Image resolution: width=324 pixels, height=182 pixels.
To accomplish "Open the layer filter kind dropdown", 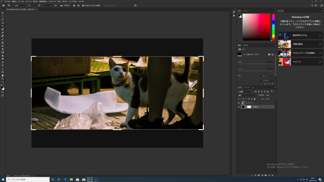I will click(245, 92).
